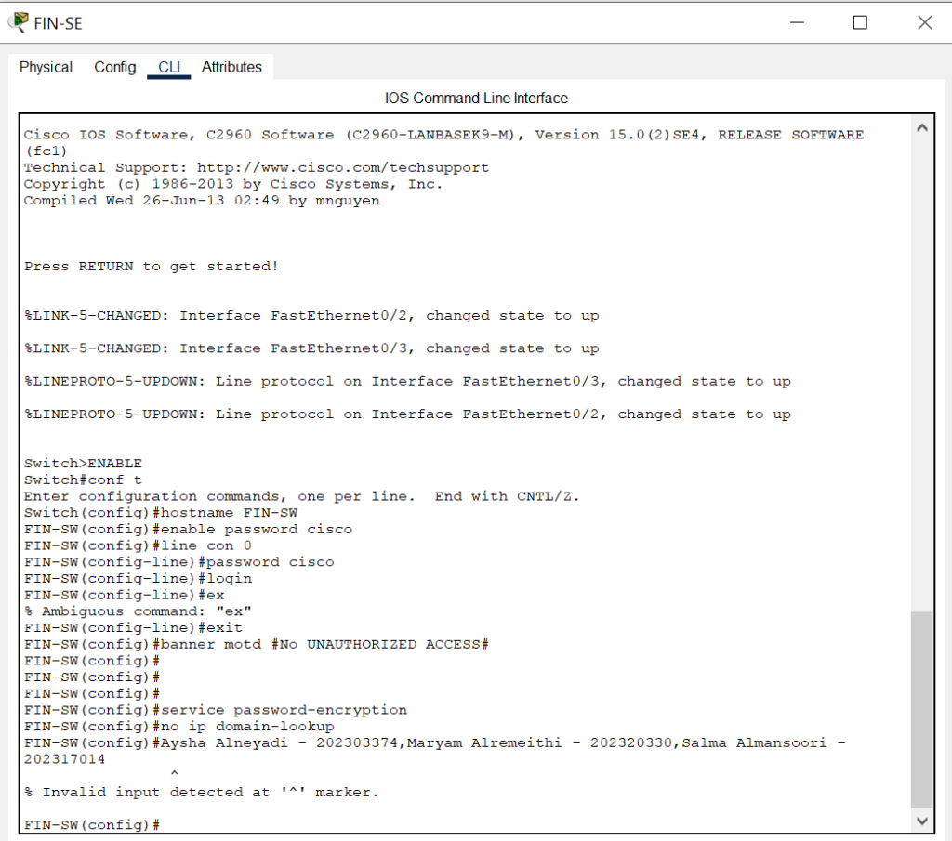This screenshot has width=952, height=841.
Task: Click the 'Cisco IOS Software, C2960' line
Action: pos(443,142)
